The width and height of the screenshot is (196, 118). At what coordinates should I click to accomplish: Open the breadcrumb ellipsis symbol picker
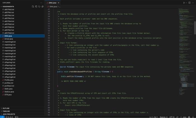[x=60, y=7]
